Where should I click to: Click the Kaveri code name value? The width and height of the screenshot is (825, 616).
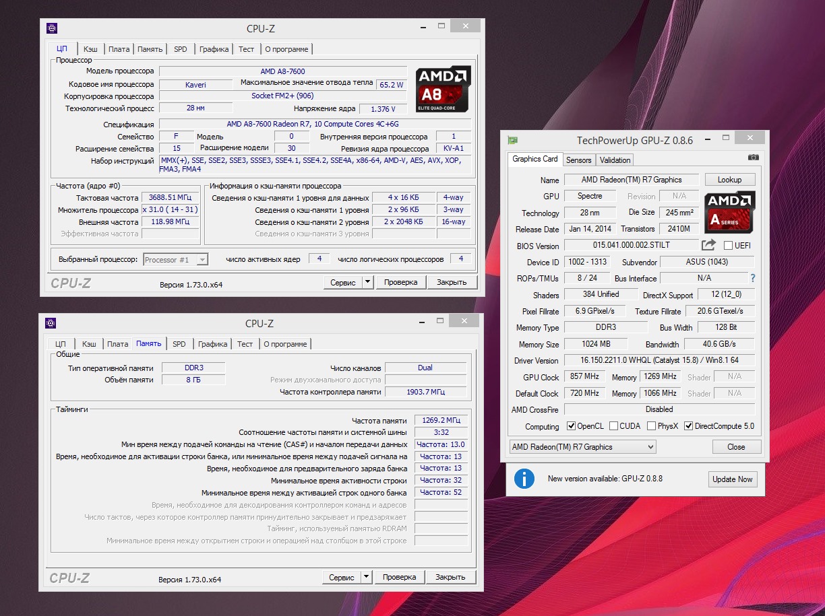click(x=195, y=85)
